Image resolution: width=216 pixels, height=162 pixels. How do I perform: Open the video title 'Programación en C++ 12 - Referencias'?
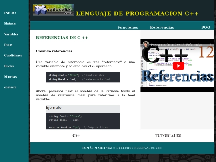pyautogui.click(x=177, y=45)
